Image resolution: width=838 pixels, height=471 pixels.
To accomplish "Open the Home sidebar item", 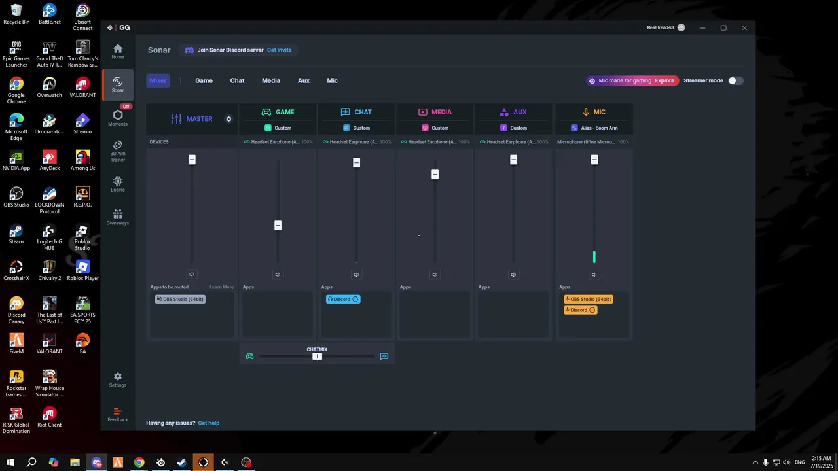I will coord(118,52).
